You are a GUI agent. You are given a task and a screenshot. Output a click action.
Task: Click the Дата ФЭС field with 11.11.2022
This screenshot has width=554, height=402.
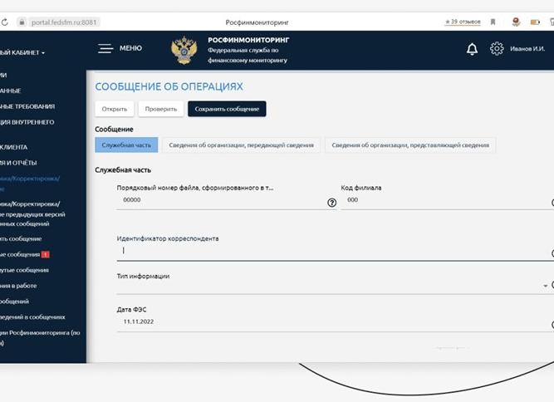pos(334,322)
